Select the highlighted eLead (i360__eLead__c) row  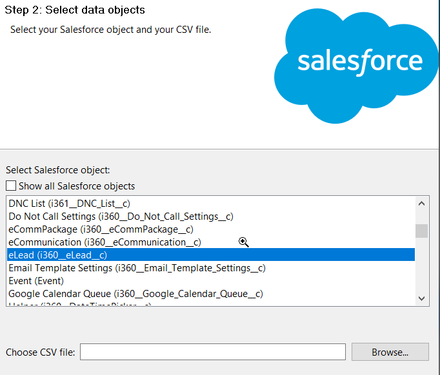tap(211, 255)
